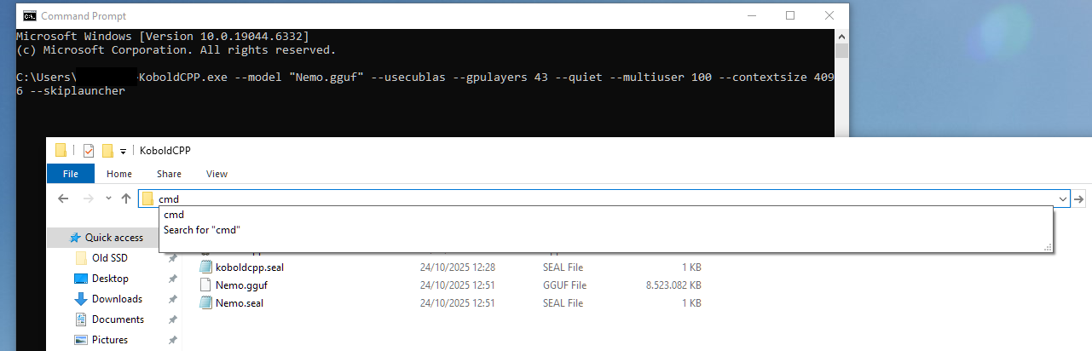The image size is (1092, 351).
Task: Open Pictures in navigation pane
Action: coord(110,340)
